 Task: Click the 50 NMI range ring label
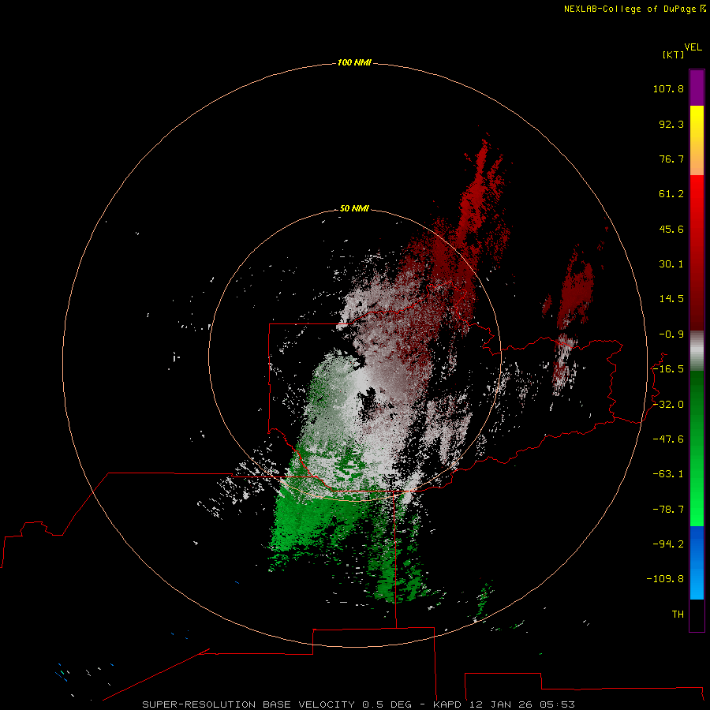pyautogui.click(x=354, y=208)
